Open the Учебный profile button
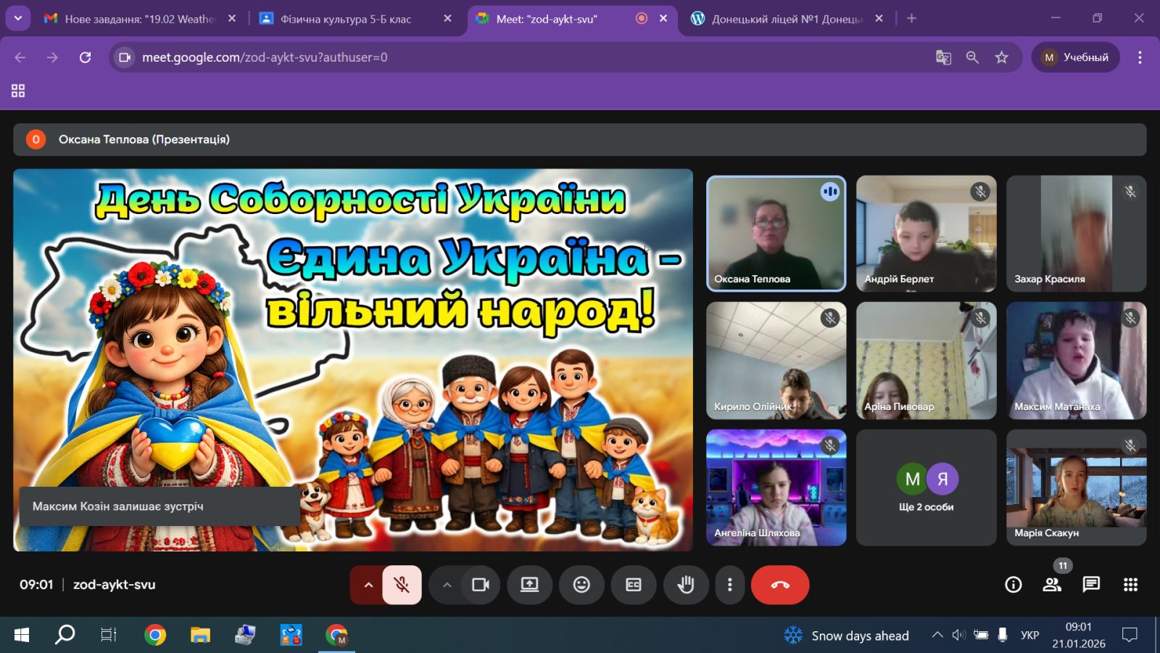Screen dimensions: 1160x653 [x=1075, y=57]
